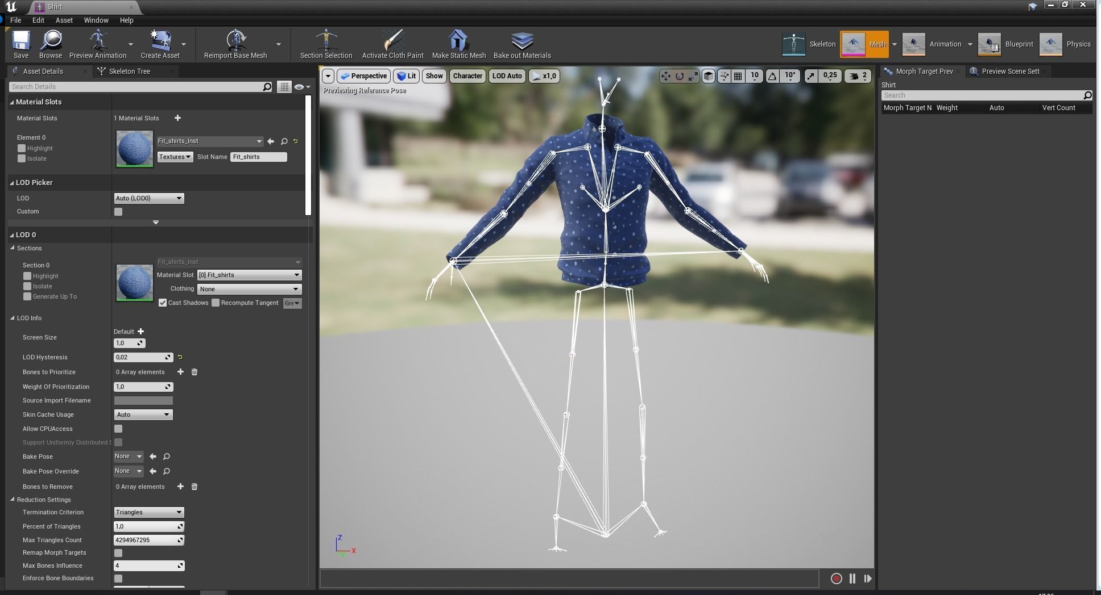The height and width of the screenshot is (595, 1101).
Task: Open the File menu
Action: (x=15, y=20)
